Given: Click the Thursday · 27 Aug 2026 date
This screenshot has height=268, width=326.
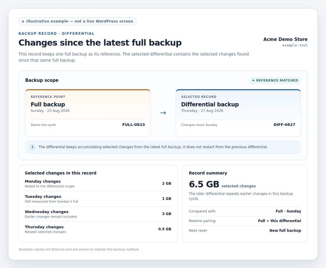Looking at the screenshot, I should pyautogui.click(x=202, y=111).
